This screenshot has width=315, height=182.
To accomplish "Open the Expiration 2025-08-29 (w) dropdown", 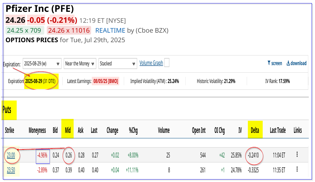I will point(42,64).
